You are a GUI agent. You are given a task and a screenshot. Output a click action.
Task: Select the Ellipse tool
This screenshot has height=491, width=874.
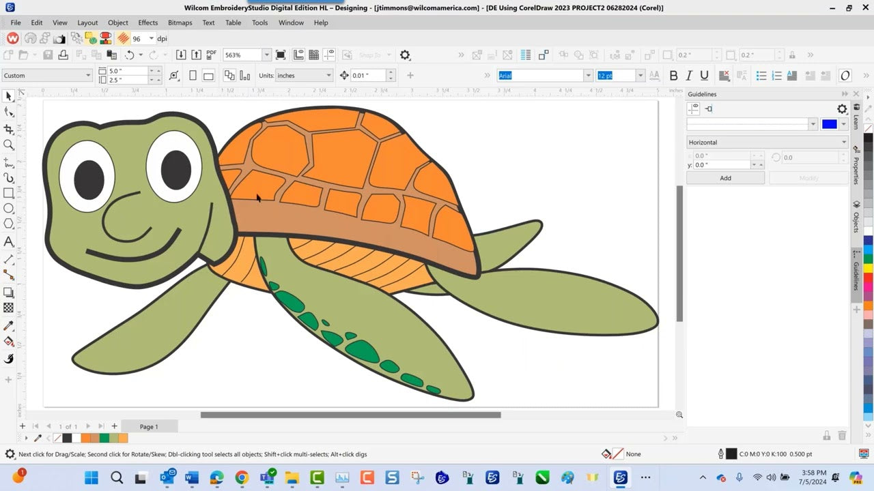pos(9,209)
